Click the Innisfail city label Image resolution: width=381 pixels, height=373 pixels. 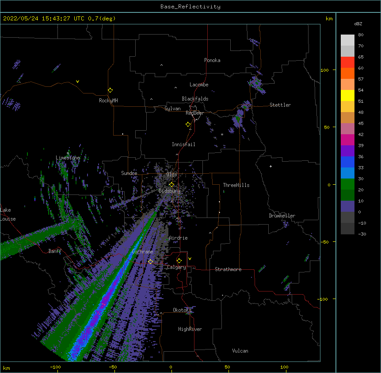tap(183, 144)
